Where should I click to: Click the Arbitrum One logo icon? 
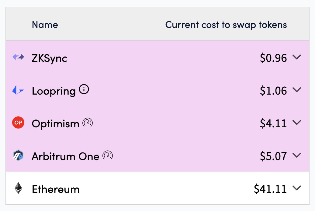(x=18, y=155)
